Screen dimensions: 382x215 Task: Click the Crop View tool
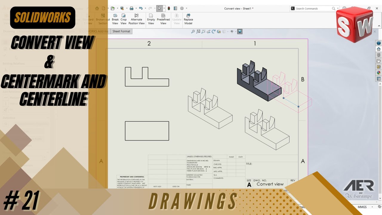pos(124,19)
